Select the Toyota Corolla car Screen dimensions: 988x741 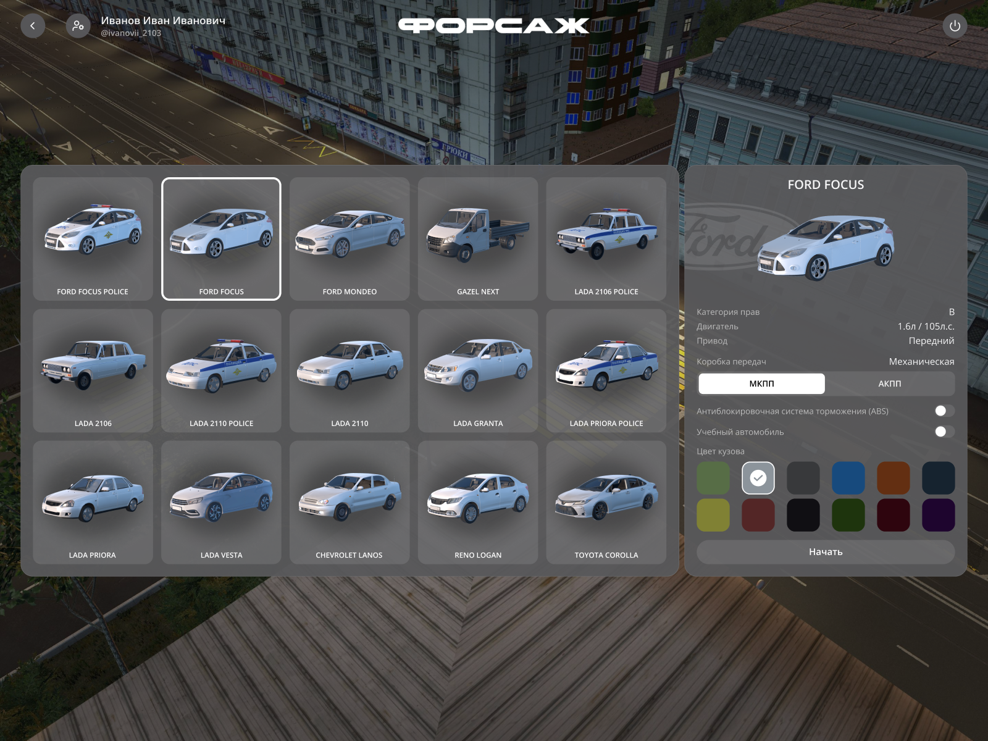tap(606, 502)
